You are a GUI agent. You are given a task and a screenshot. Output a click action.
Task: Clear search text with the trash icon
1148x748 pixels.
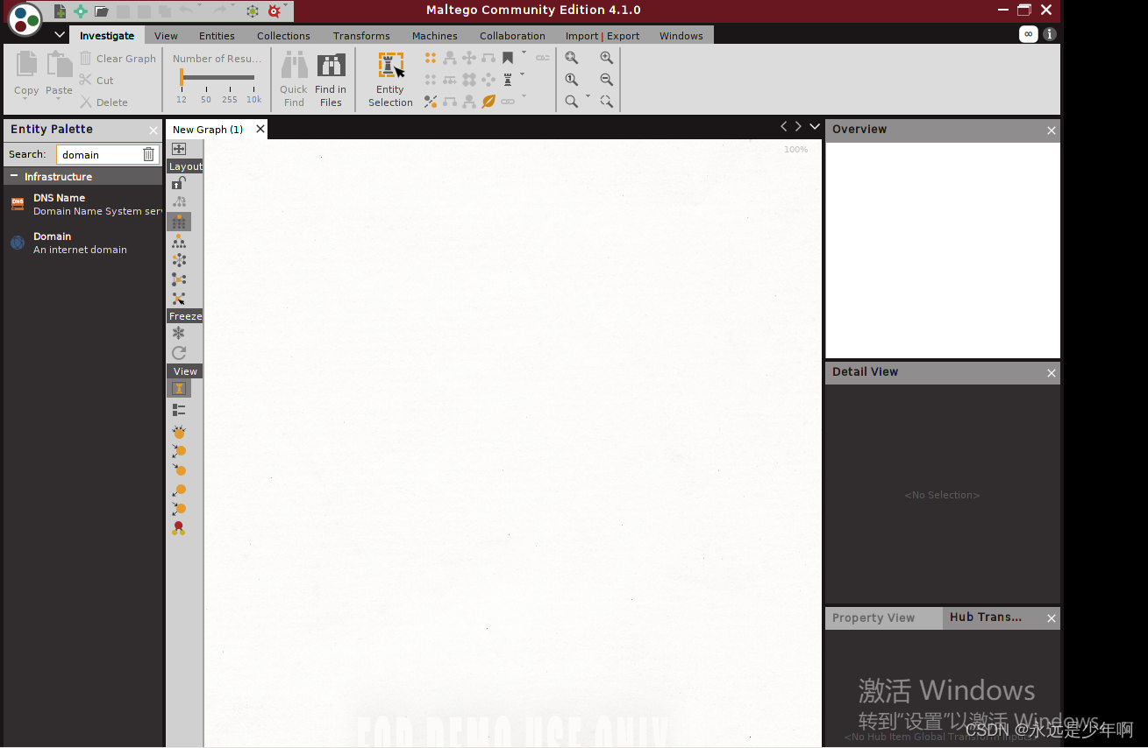tap(148, 154)
